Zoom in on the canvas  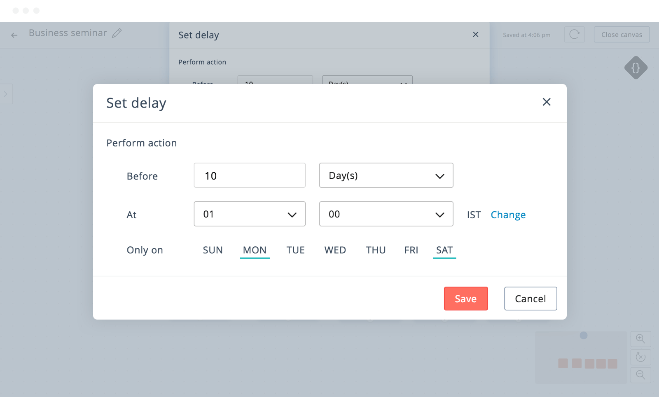pyautogui.click(x=640, y=339)
